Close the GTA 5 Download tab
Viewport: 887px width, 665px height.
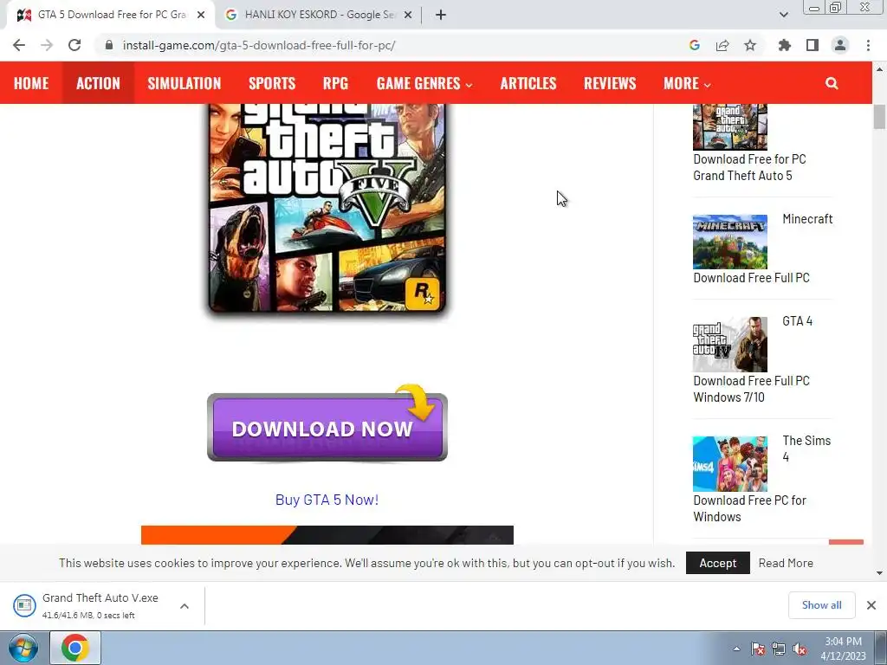coord(201,16)
